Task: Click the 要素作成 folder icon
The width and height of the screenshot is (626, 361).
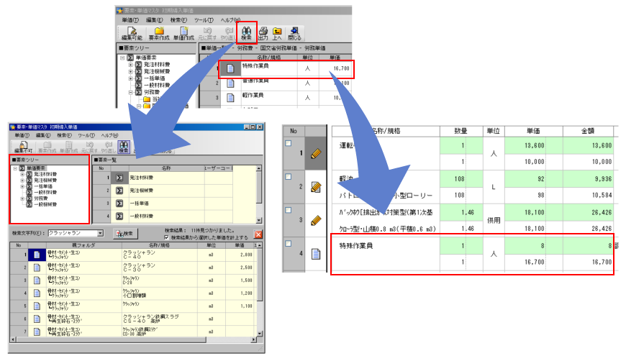Action: tap(158, 33)
